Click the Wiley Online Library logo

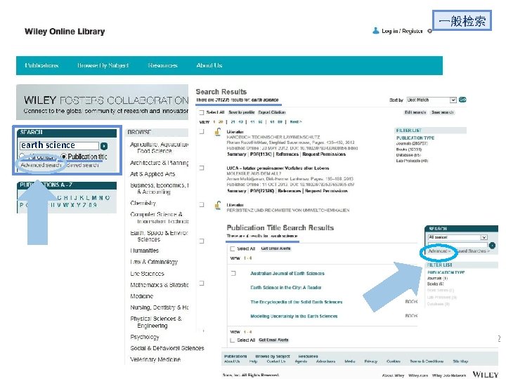tap(65, 32)
